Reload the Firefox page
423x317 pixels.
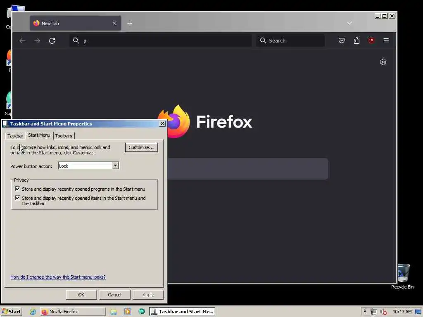click(x=52, y=41)
